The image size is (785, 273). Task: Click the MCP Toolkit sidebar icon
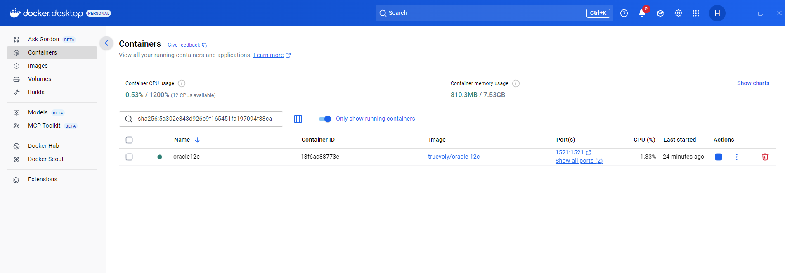(x=17, y=126)
